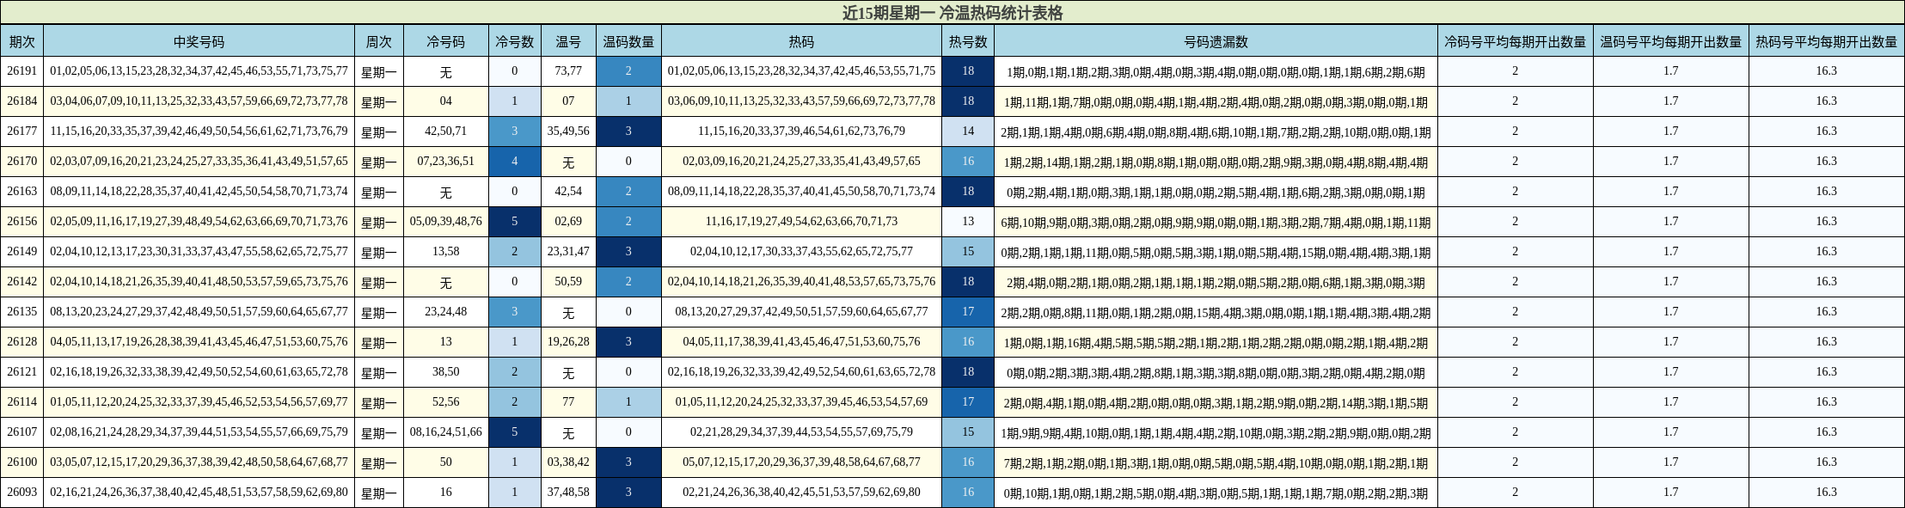Select cold numbers cell 38,50
1905x508 pixels.
click(446, 372)
